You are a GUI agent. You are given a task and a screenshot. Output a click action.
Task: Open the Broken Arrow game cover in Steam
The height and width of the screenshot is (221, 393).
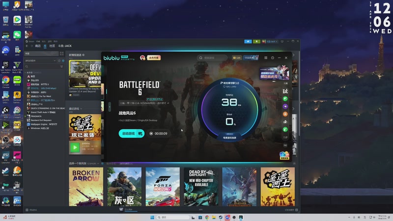coord(86,187)
